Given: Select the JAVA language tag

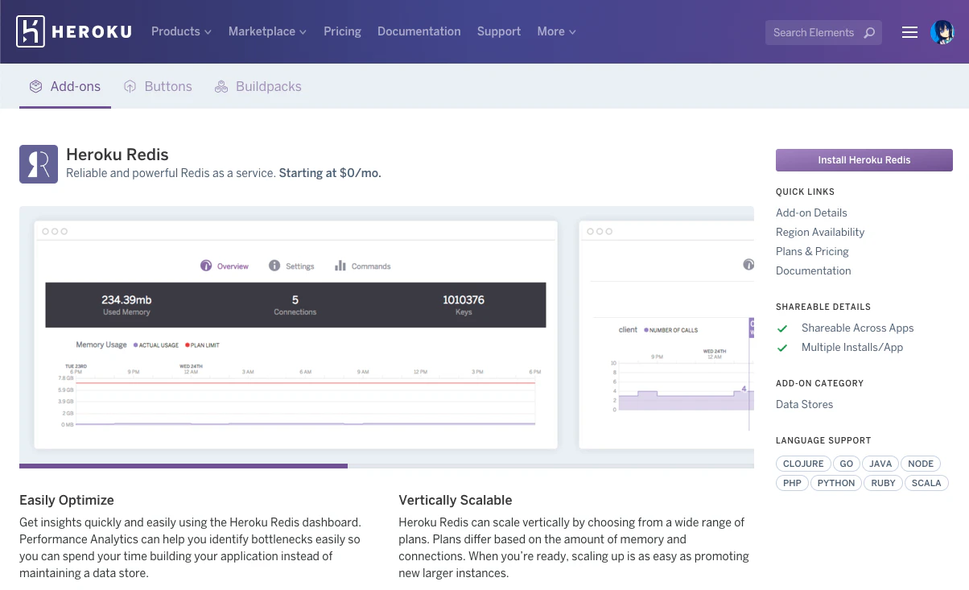Looking at the screenshot, I should (x=880, y=464).
